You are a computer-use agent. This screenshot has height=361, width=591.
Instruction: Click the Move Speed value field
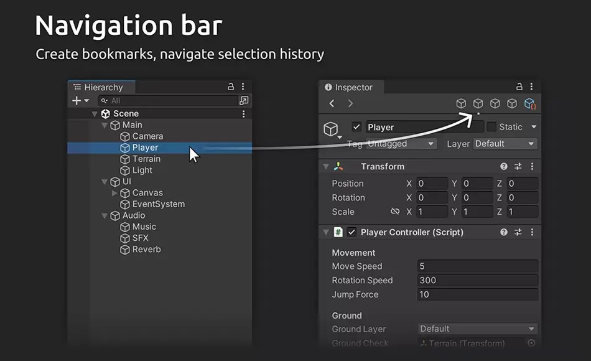(477, 266)
